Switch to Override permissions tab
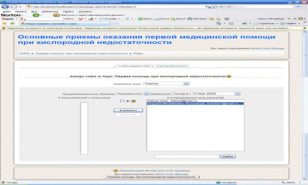Image resolution: width=308 pixels, height=185 pixels. click(x=171, y=66)
